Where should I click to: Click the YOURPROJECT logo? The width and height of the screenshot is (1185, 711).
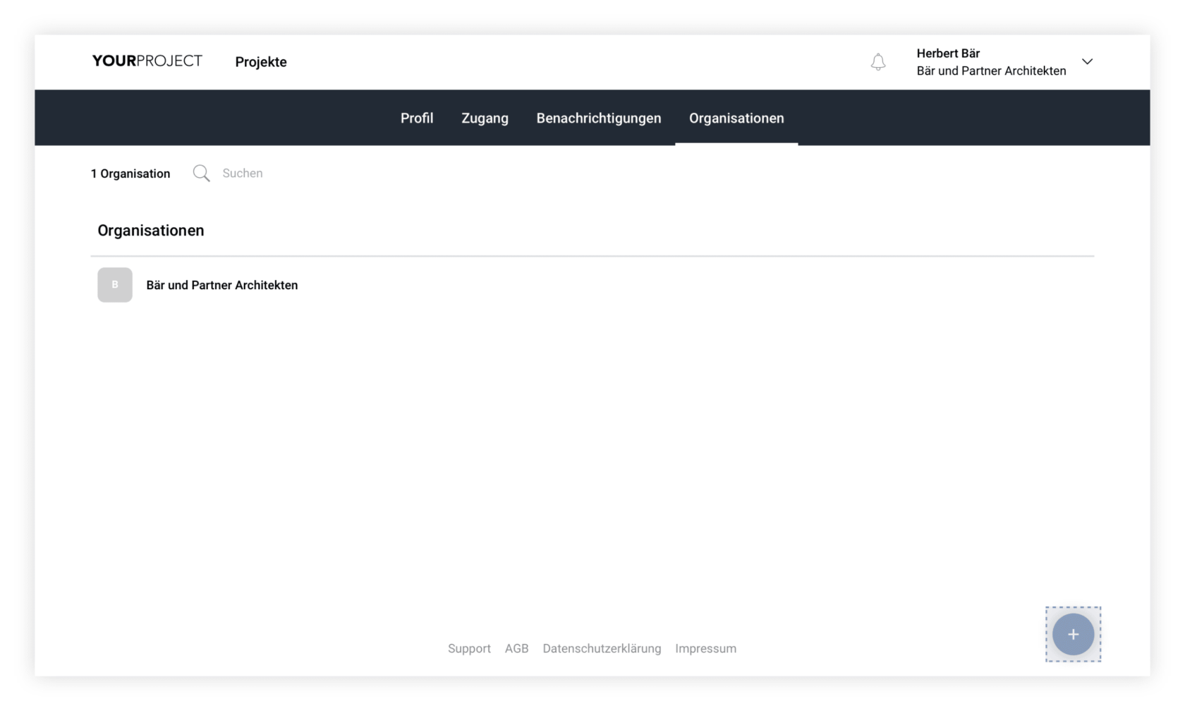coord(147,61)
